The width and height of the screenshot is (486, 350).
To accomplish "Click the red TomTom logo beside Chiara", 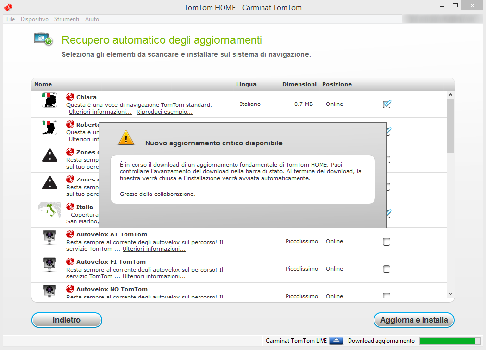I will (x=70, y=97).
